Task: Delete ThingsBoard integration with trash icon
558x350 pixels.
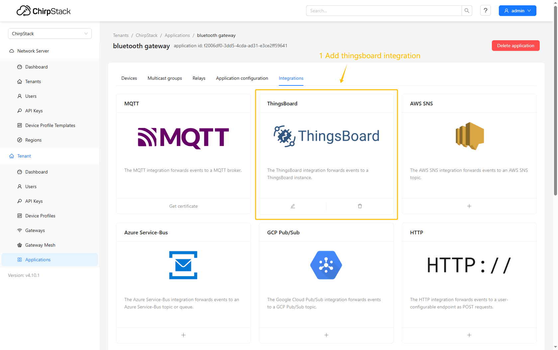Action: click(360, 206)
